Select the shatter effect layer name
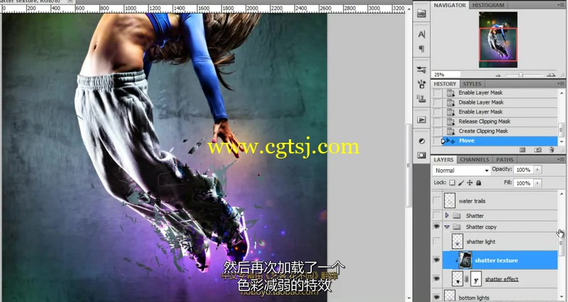 pyautogui.click(x=501, y=279)
